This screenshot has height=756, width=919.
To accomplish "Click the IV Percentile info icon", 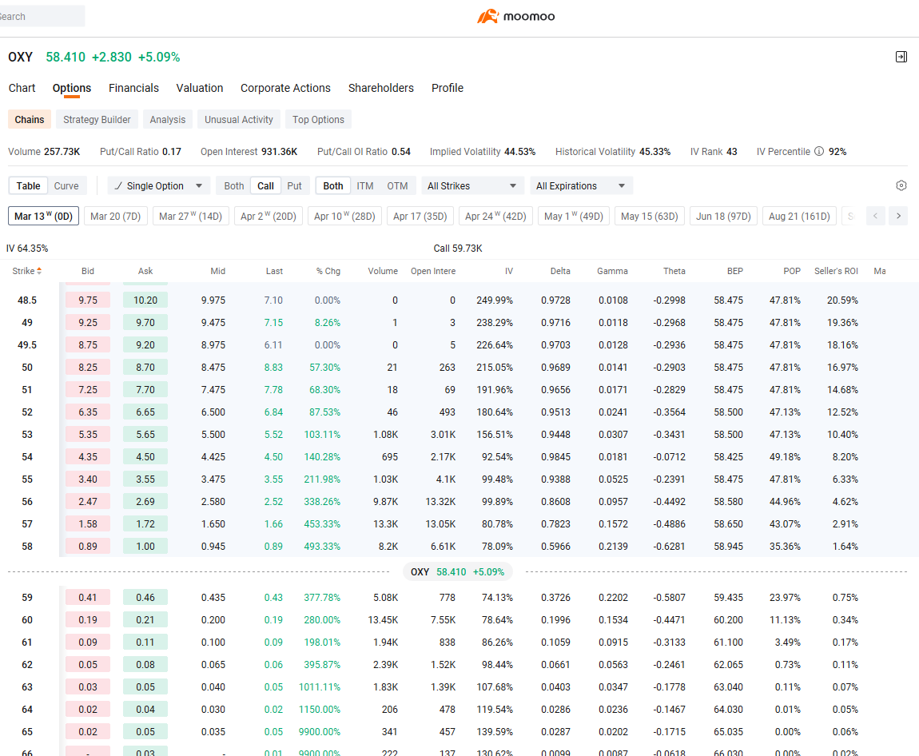I will 819,151.
